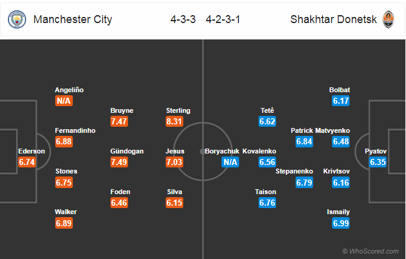Click Taison's 6.76 rating badge
Screen dimensions: 406x259
pyautogui.click(x=267, y=203)
